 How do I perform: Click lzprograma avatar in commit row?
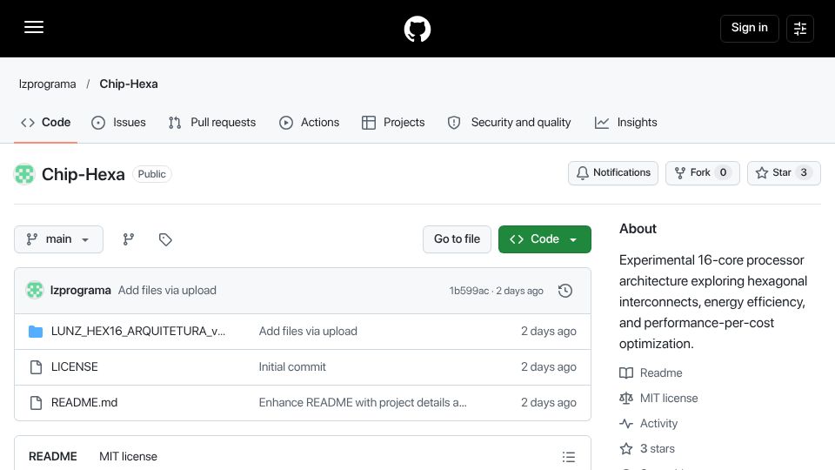click(x=35, y=291)
